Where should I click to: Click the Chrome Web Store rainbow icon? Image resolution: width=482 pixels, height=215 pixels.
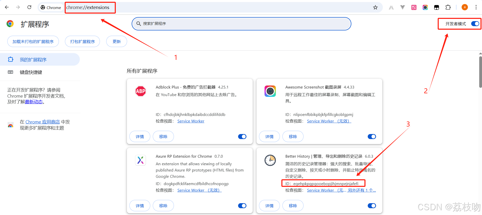11,125
